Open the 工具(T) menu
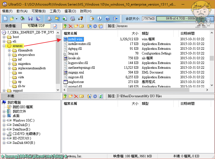Image resolution: width=215 pixels, height=159 pixels. (x=55, y=11)
